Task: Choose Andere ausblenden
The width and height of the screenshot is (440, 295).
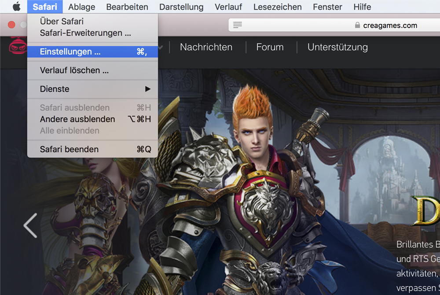Action: 77,119
